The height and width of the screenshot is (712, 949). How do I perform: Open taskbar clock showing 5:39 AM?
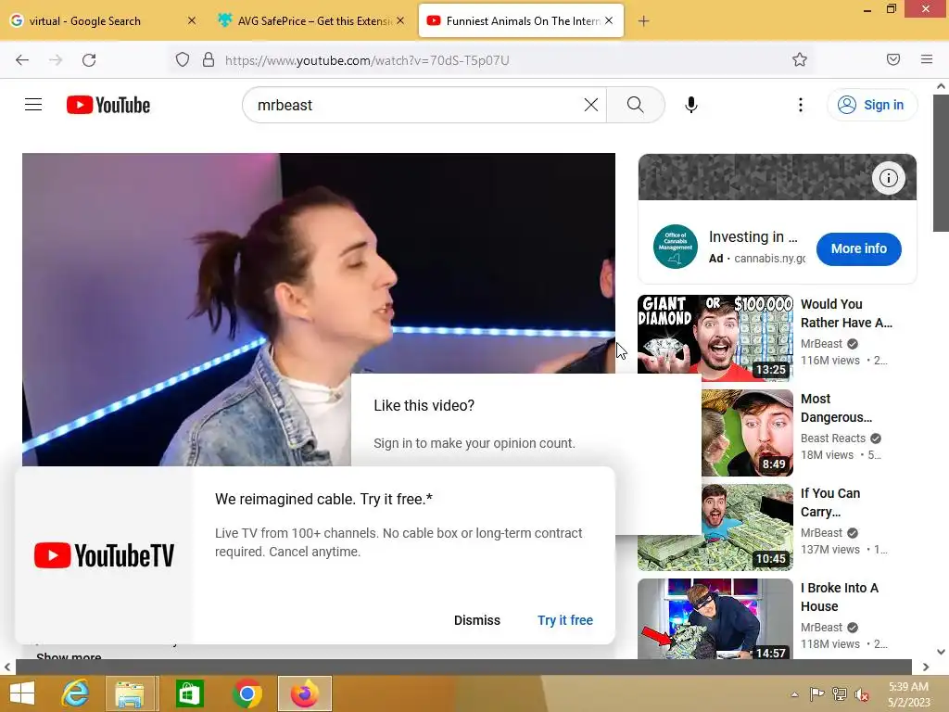[909, 694]
